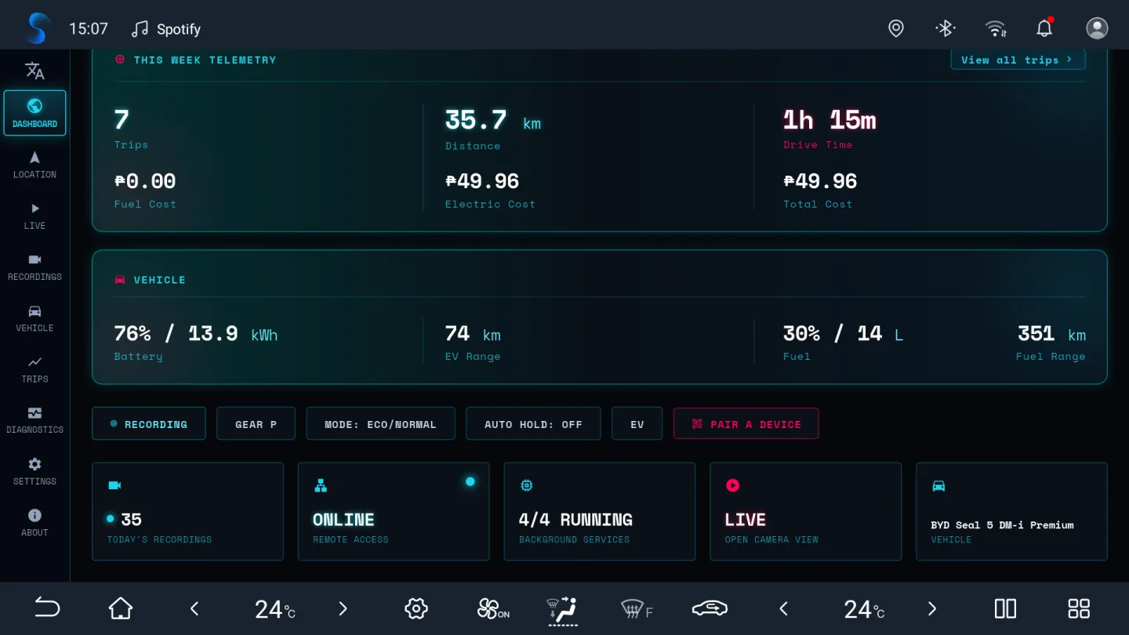Screen dimensions: 1129x635
Task: Go to the home screen icon
Action: pos(121,608)
